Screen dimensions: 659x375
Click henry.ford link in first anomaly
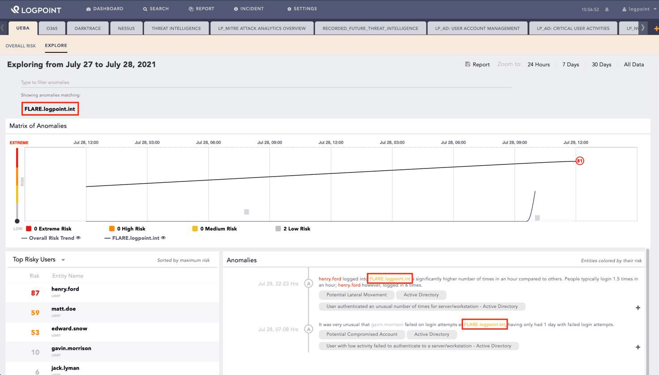(x=330, y=279)
